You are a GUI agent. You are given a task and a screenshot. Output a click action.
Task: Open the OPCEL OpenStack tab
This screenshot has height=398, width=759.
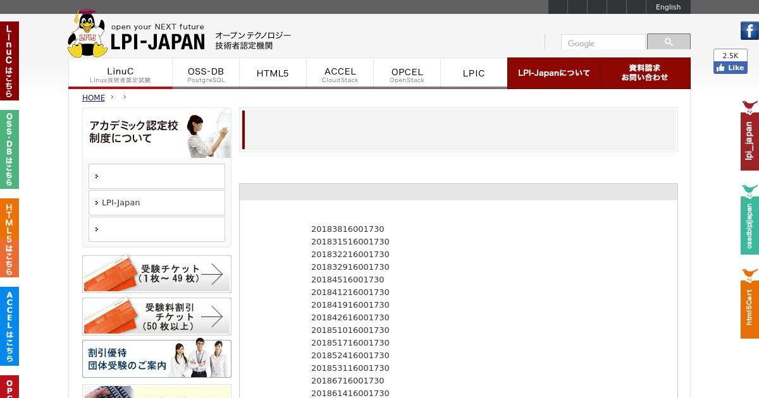(x=407, y=73)
